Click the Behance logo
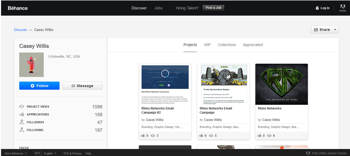 coord(18,8)
